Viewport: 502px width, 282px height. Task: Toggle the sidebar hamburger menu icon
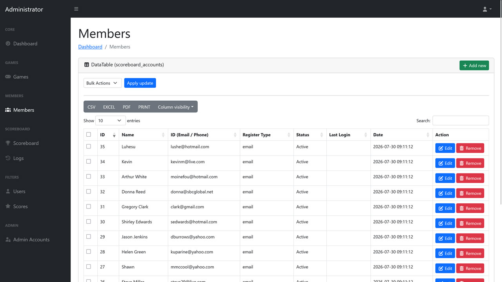coord(76,9)
